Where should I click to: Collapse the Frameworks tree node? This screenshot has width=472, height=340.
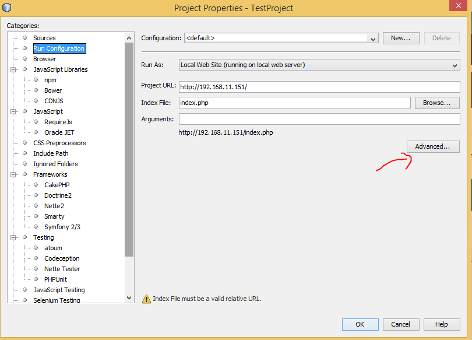pyautogui.click(x=13, y=174)
